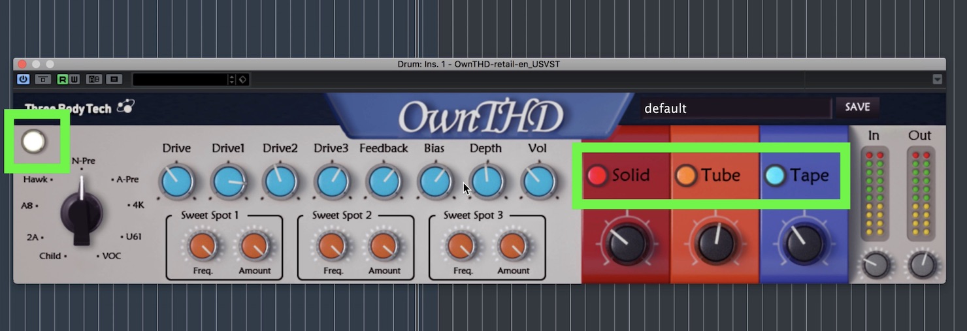Adjust the Drive2 knob
The width and height of the screenshot is (967, 331).
click(280, 181)
